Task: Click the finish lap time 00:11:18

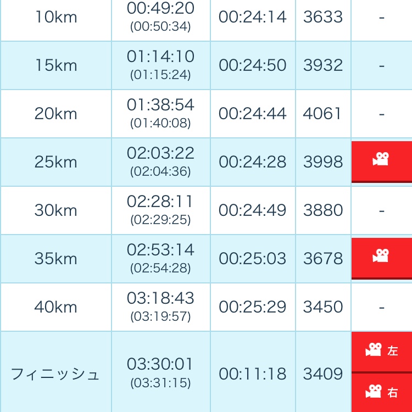Action: [x=253, y=374]
